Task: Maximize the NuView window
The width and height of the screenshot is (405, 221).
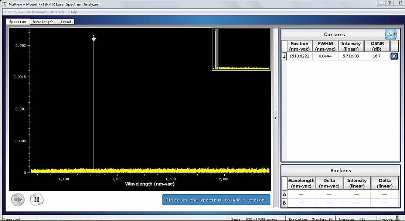Action: (389, 3)
